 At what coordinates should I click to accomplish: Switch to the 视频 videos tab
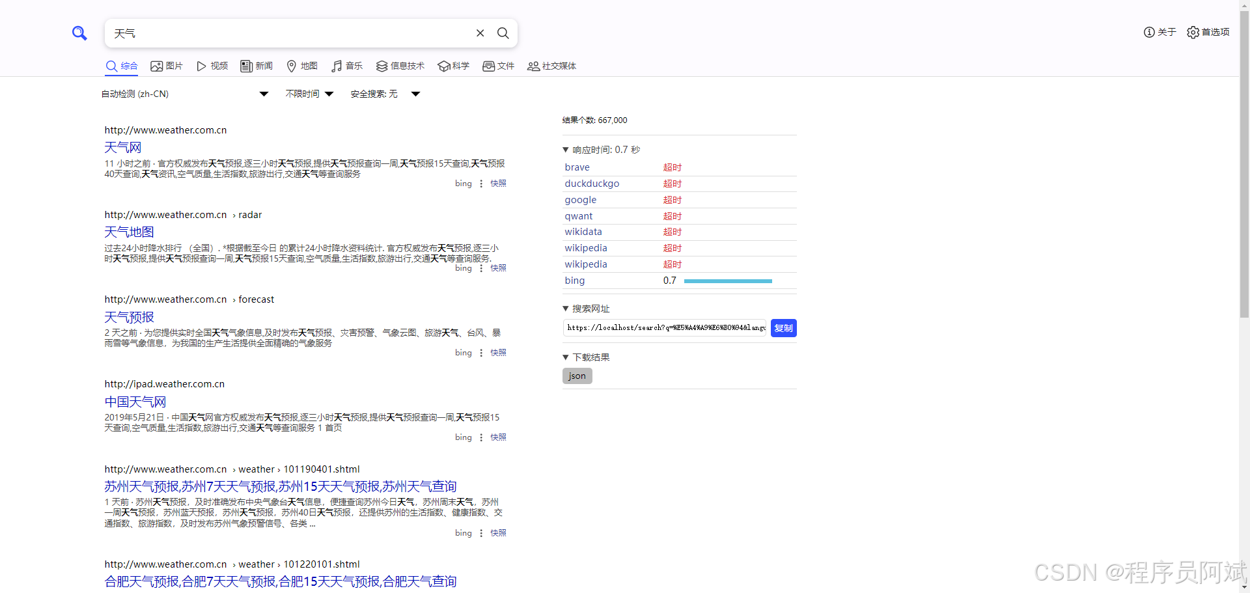pyautogui.click(x=212, y=66)
